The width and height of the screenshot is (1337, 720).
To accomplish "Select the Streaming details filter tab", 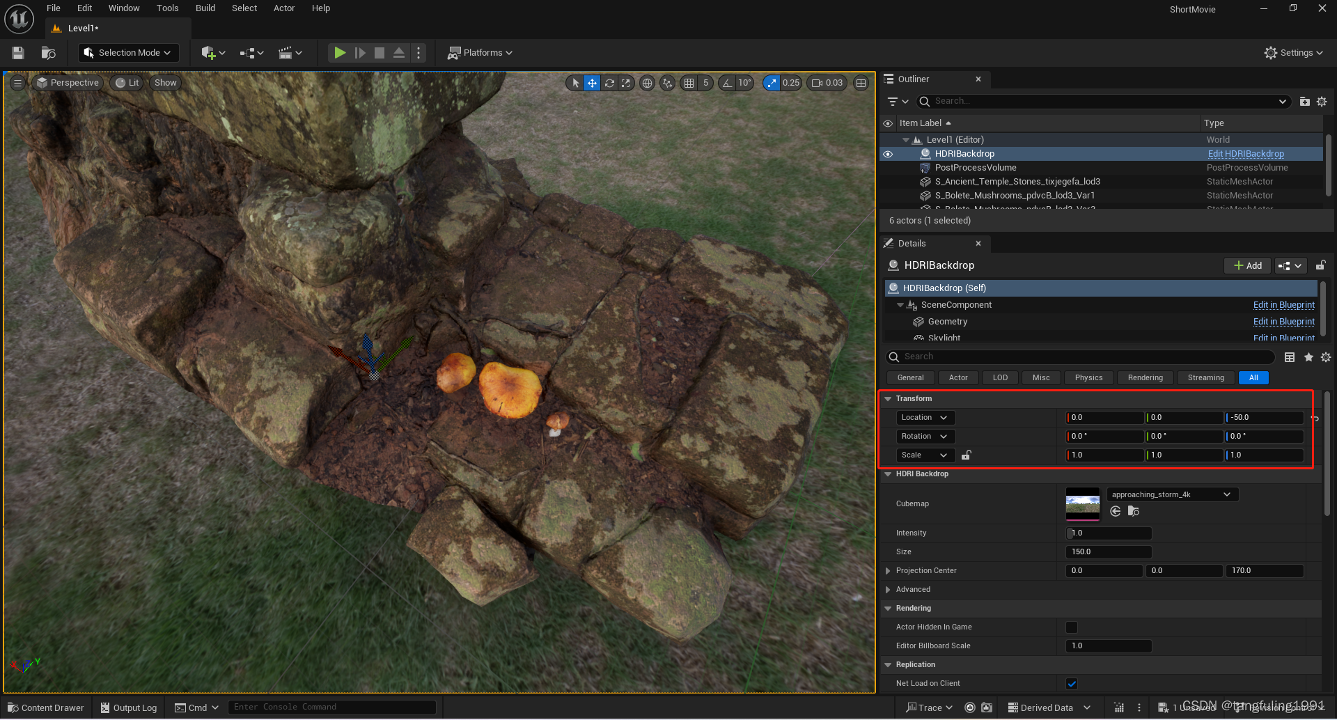I will pos(1206,378).
